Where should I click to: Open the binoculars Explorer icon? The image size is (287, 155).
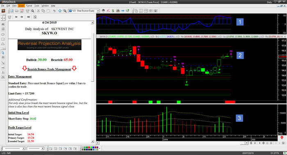tap(118, 11)
